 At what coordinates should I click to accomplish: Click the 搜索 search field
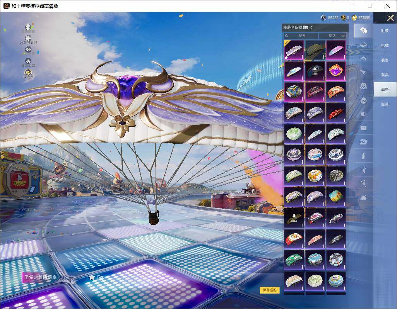click(x=301, y=36)
